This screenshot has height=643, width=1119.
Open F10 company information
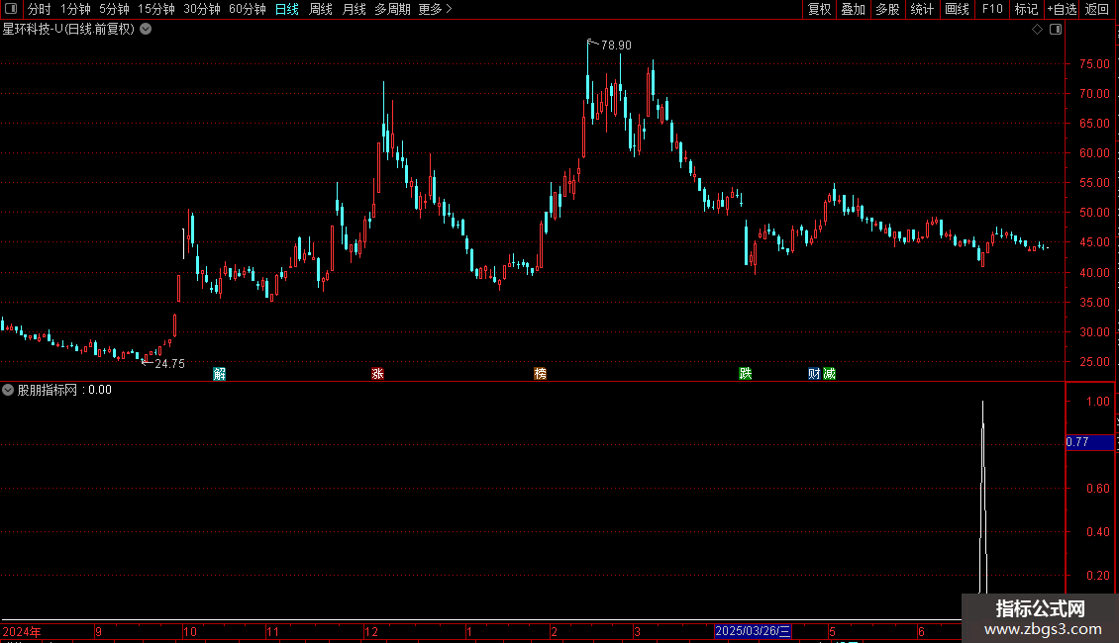pyautogui.click(x=992, y=9)
